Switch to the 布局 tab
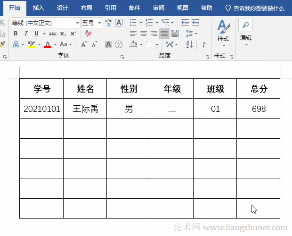This screenshot has height=236, width=292. pyautogui.click(x=86, y=8)
